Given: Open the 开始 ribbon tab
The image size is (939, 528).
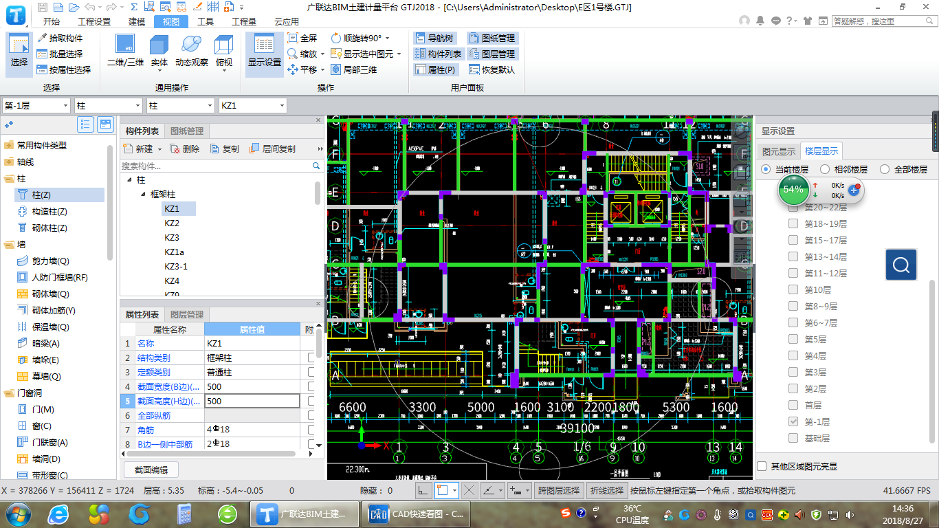Looking at the screenshot, I should [51, 21].
